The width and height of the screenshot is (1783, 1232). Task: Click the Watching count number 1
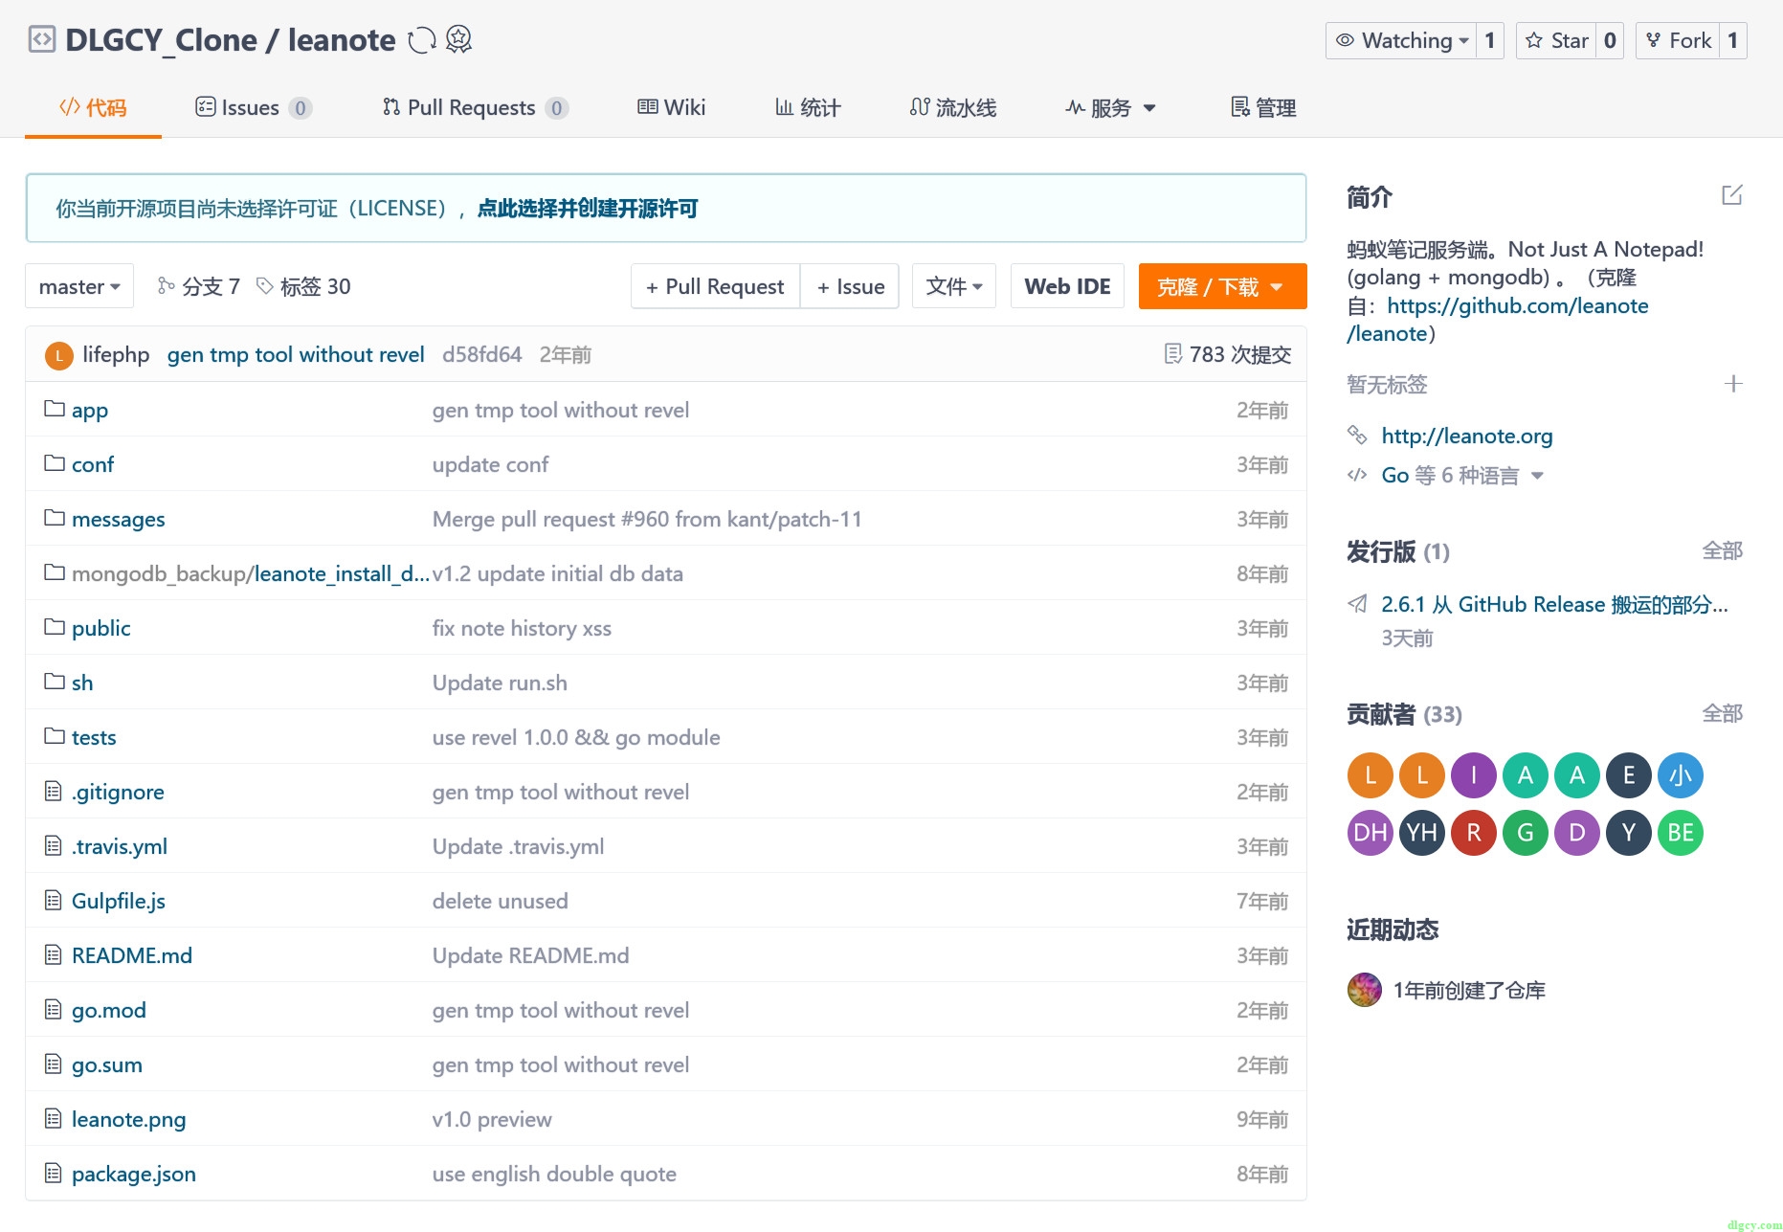1490,40
